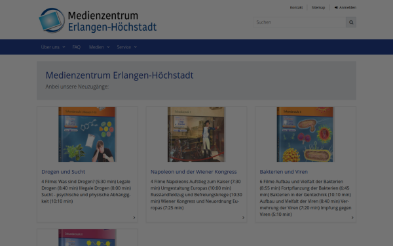Click the Medienzentrum Erlangen-Höchstadt page heading
This screenshot has width=393, height=246.
click(119, 75)
